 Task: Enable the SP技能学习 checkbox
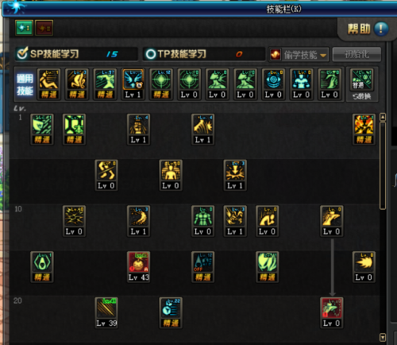[22, 54]
